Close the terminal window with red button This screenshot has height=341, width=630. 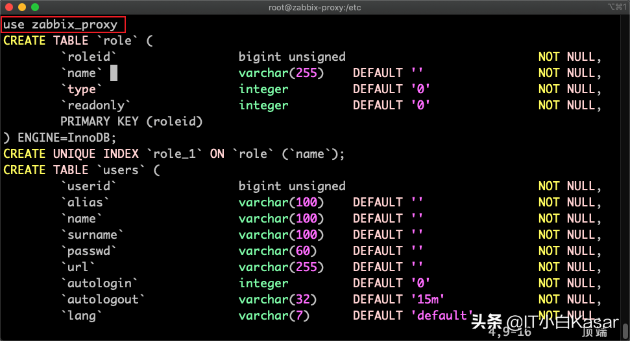pos(9,7)
